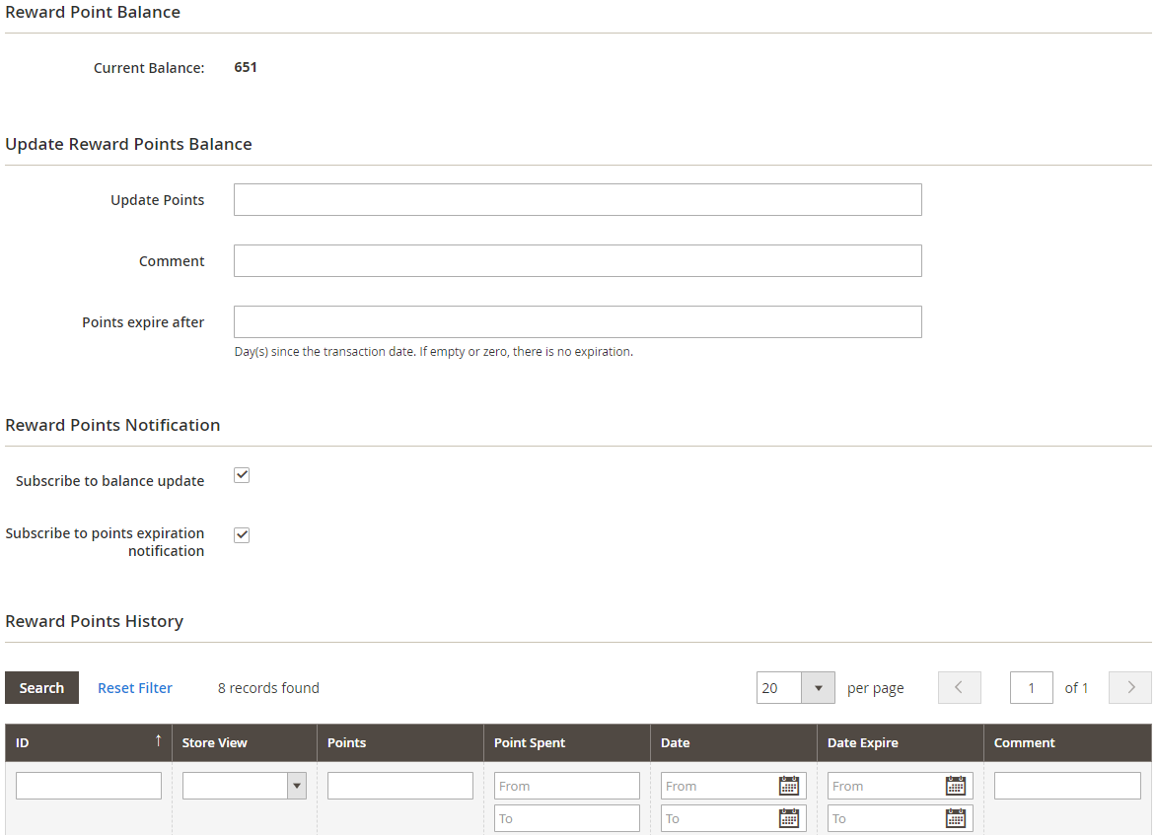Click the Reset Filter link
Screen dimensions: 1156x835
click(135, 688)
